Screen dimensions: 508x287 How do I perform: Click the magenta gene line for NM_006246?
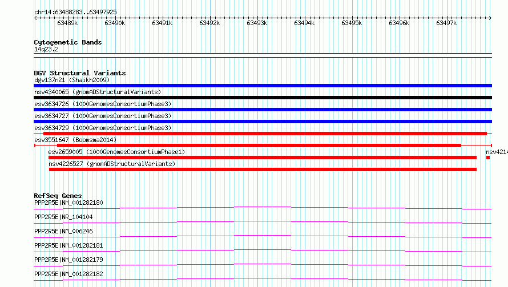(263, 235)
